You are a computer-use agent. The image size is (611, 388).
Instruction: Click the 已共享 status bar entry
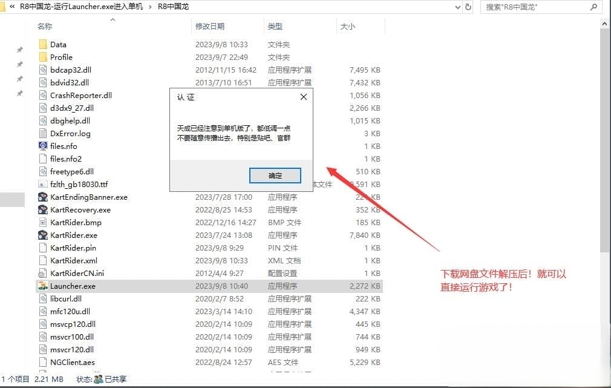coord(116,379)
